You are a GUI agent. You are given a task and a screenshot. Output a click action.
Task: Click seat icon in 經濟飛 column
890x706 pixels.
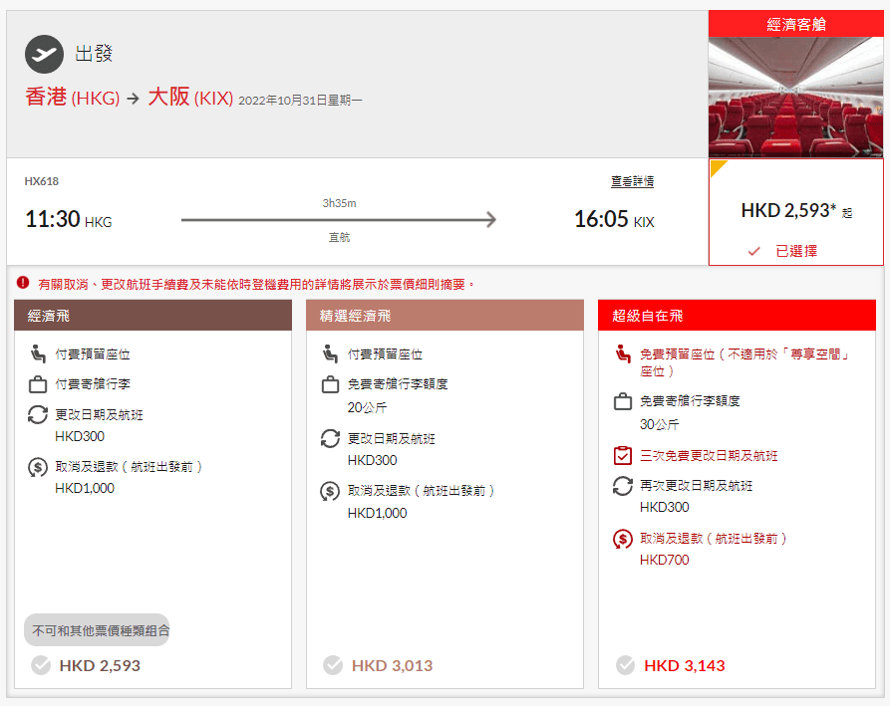(x=38, y=353)
